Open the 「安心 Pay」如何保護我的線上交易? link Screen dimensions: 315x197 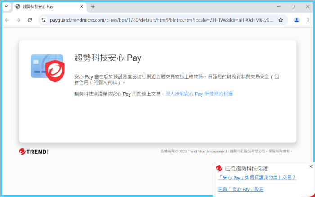[x=257, y=178]
